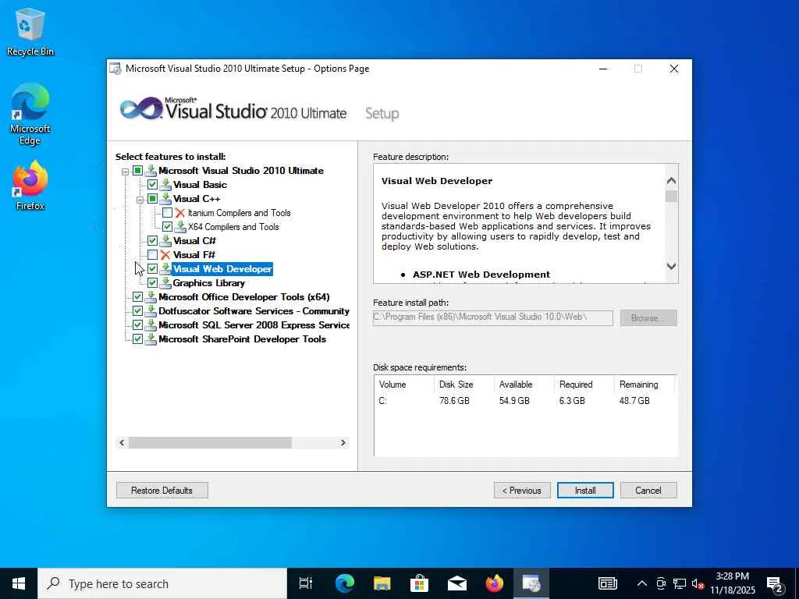Uncheck the Visual C# checkbox
This screenshot has width=799, height=599.
(152, 241)
